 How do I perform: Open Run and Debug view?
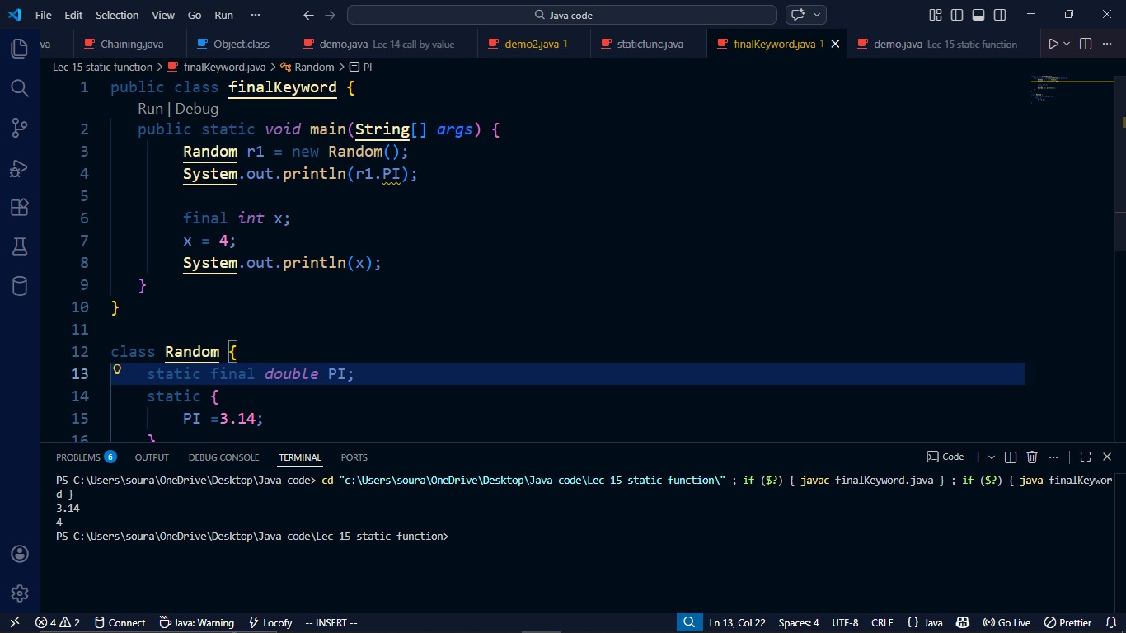[x=20, y=168]
